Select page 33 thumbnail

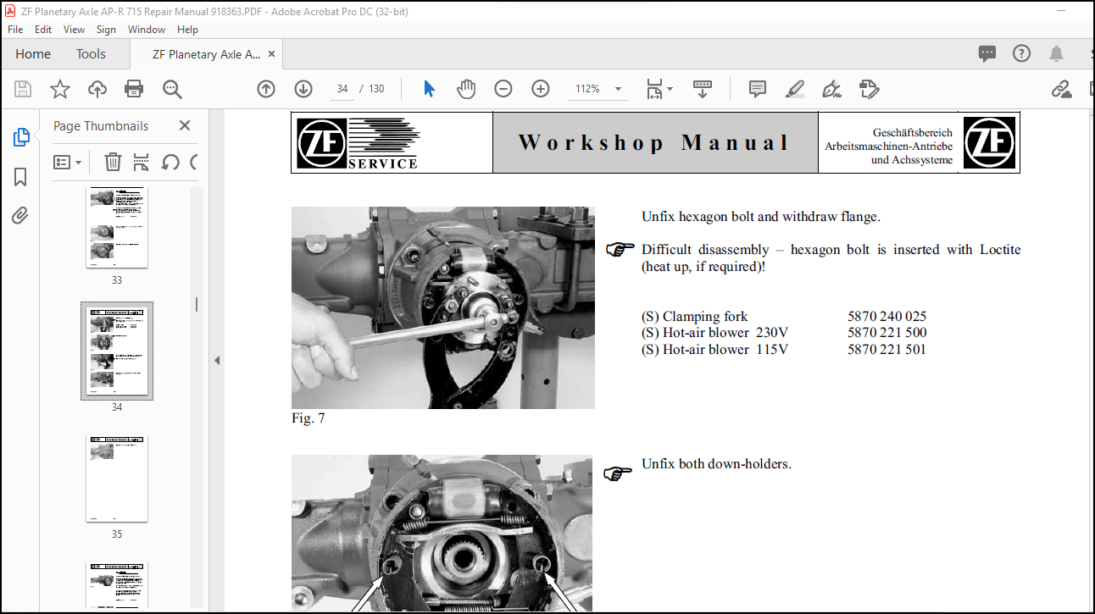point(117,227)
